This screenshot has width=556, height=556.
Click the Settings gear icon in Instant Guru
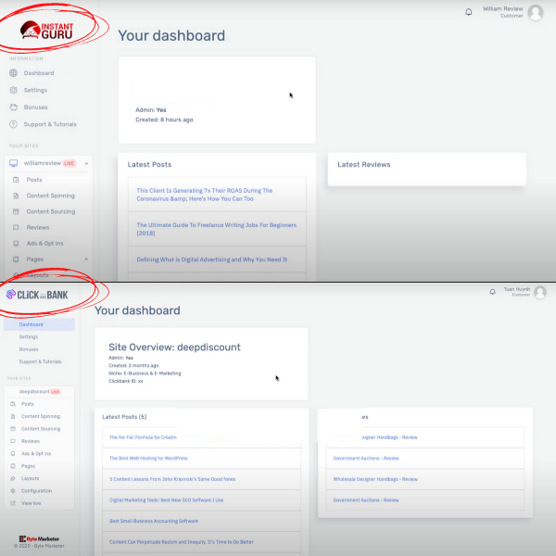(x=14, y=90)
